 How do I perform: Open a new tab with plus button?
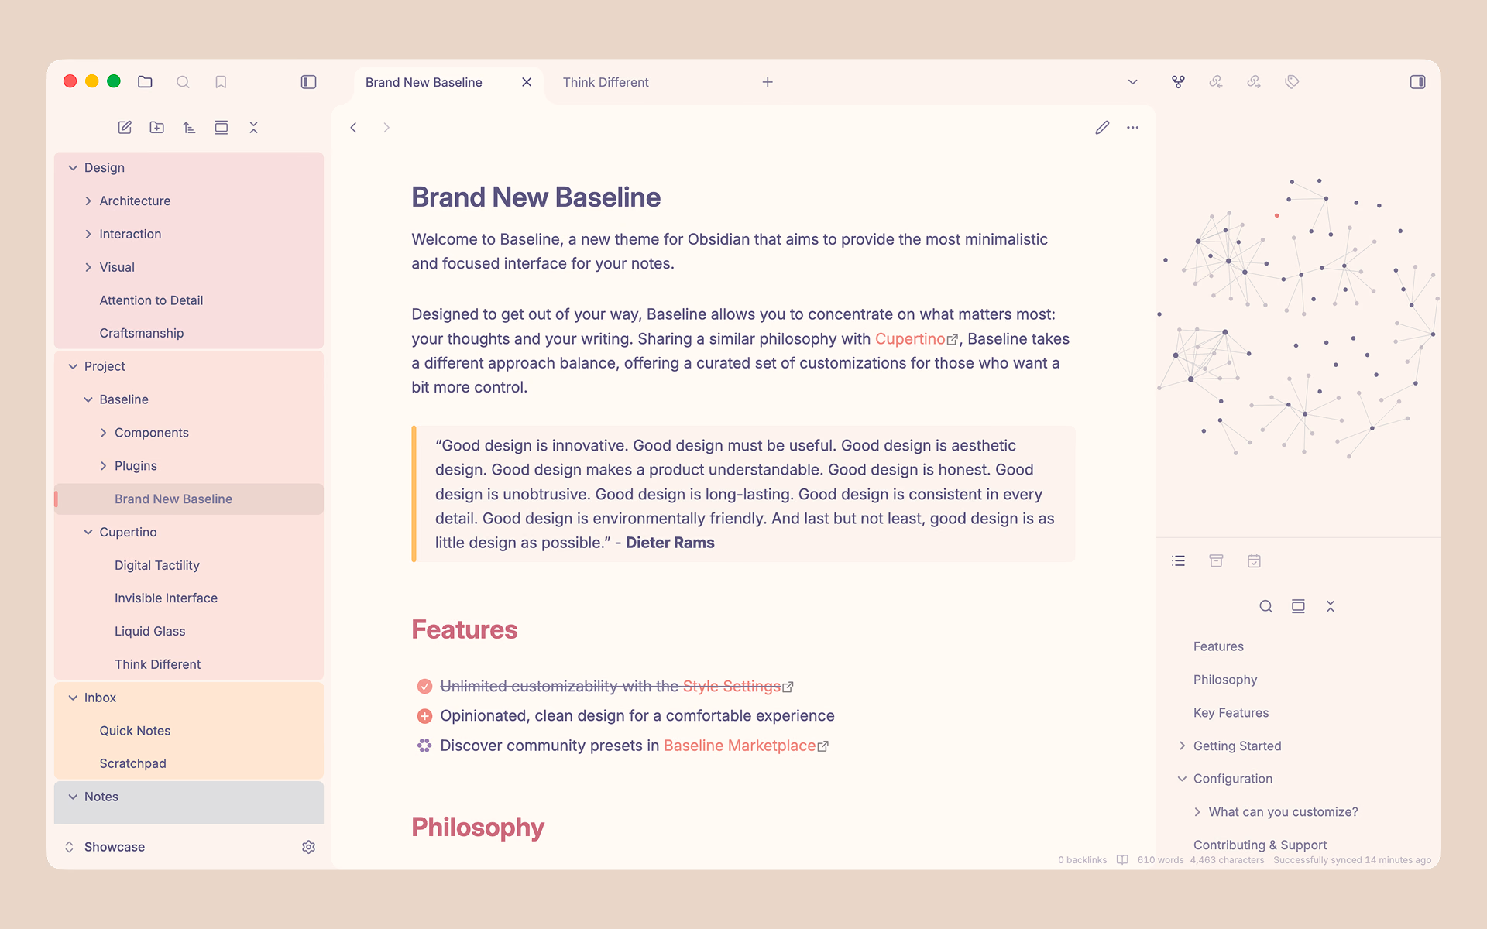[x=768, y=82]
